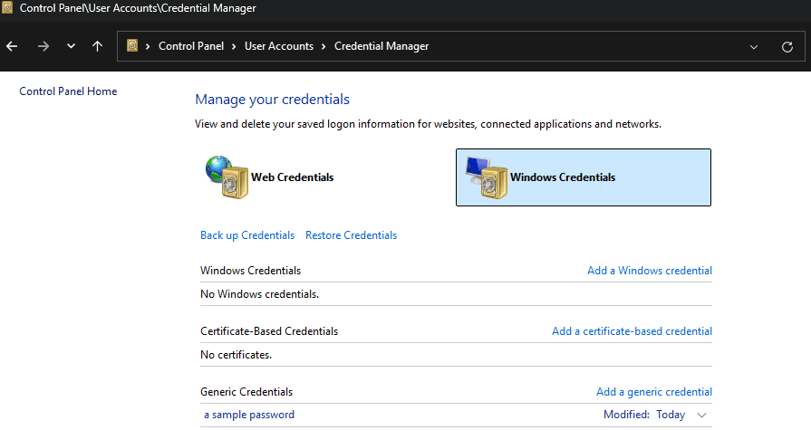This screenshot has width=811, height=430.
Task: Open Restore Credentials link
Action: [351, 235]
